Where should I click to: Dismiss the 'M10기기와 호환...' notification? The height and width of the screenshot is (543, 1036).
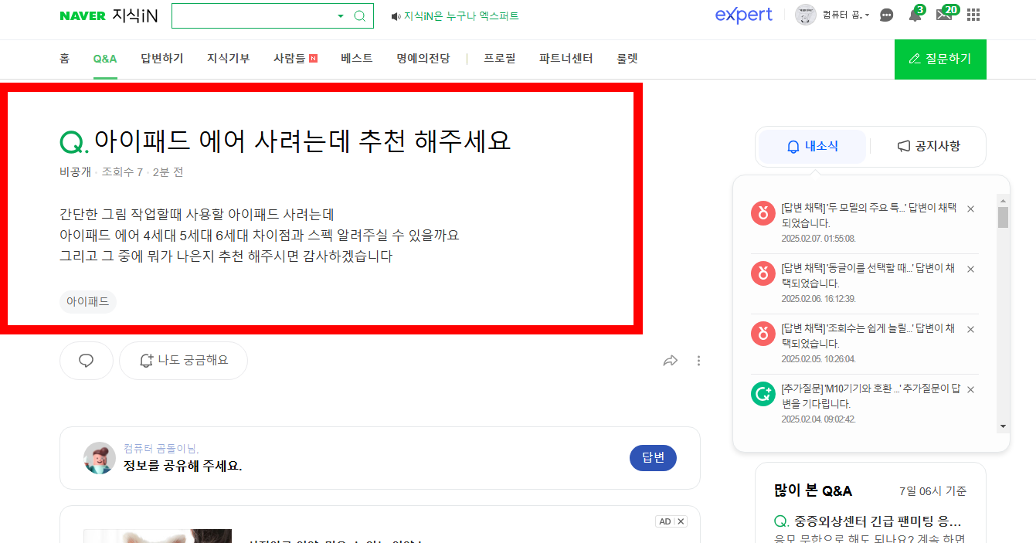tap(970, 389)
